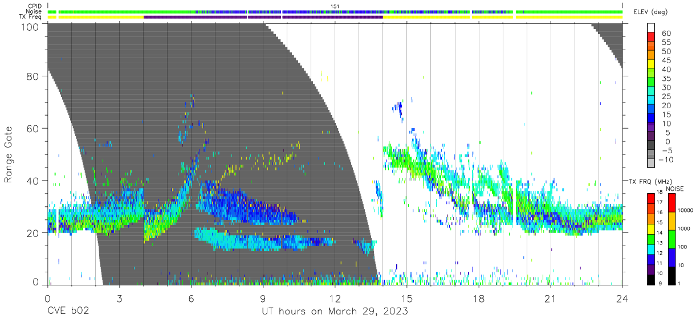Click the Noise row label at the top left
The image size is (700, 323).
pos(34,11)
